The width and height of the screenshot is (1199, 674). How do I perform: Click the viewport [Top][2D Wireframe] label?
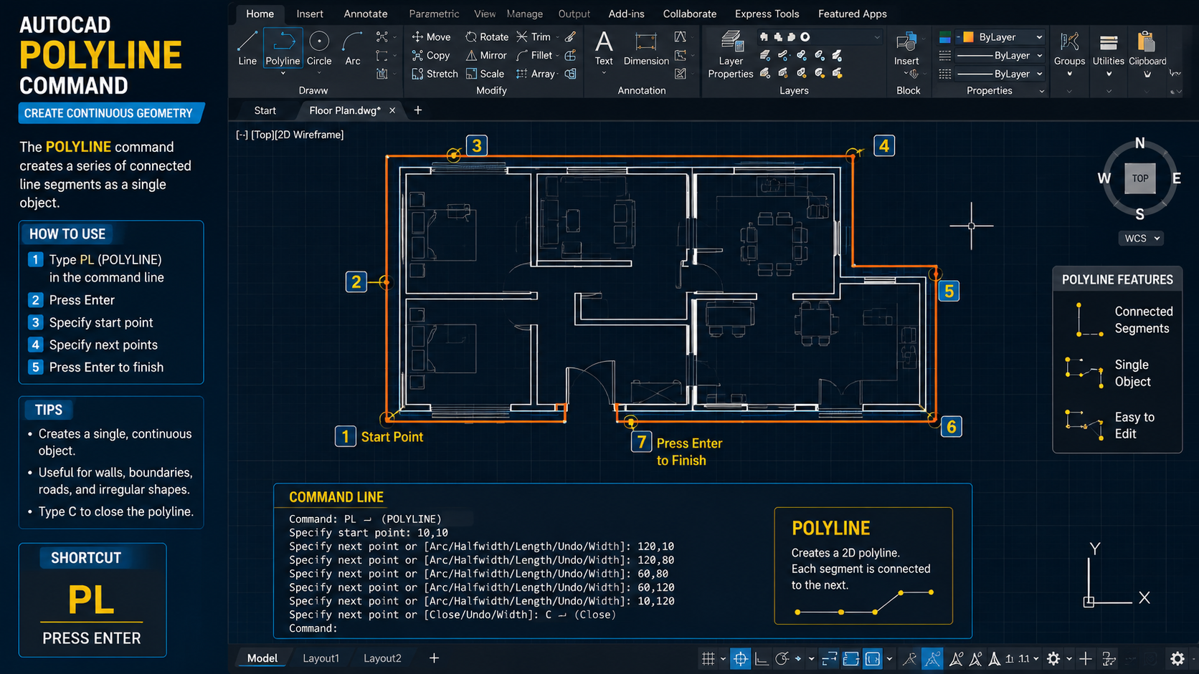[x=290, y=135]
